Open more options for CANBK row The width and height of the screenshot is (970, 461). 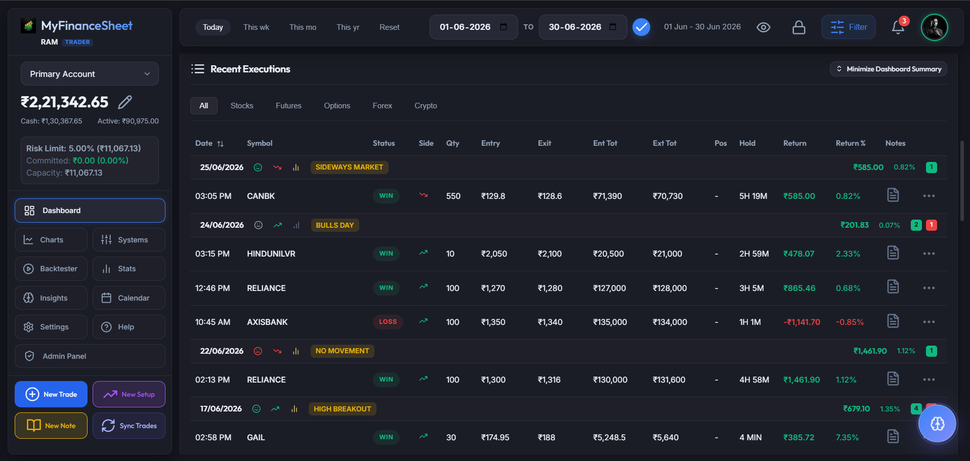(x=929, y=196)
